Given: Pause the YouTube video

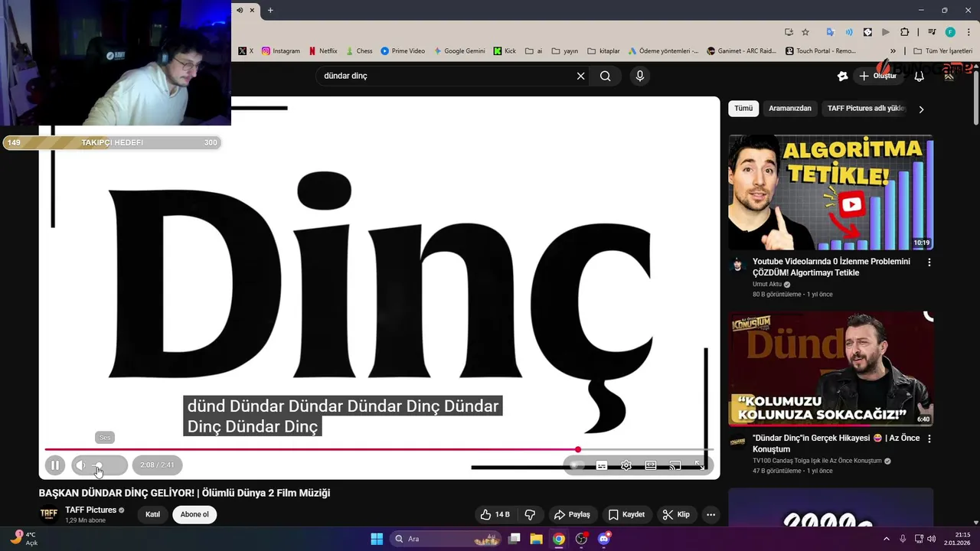Looking at the screenshot, I should [x=54, y=465].
